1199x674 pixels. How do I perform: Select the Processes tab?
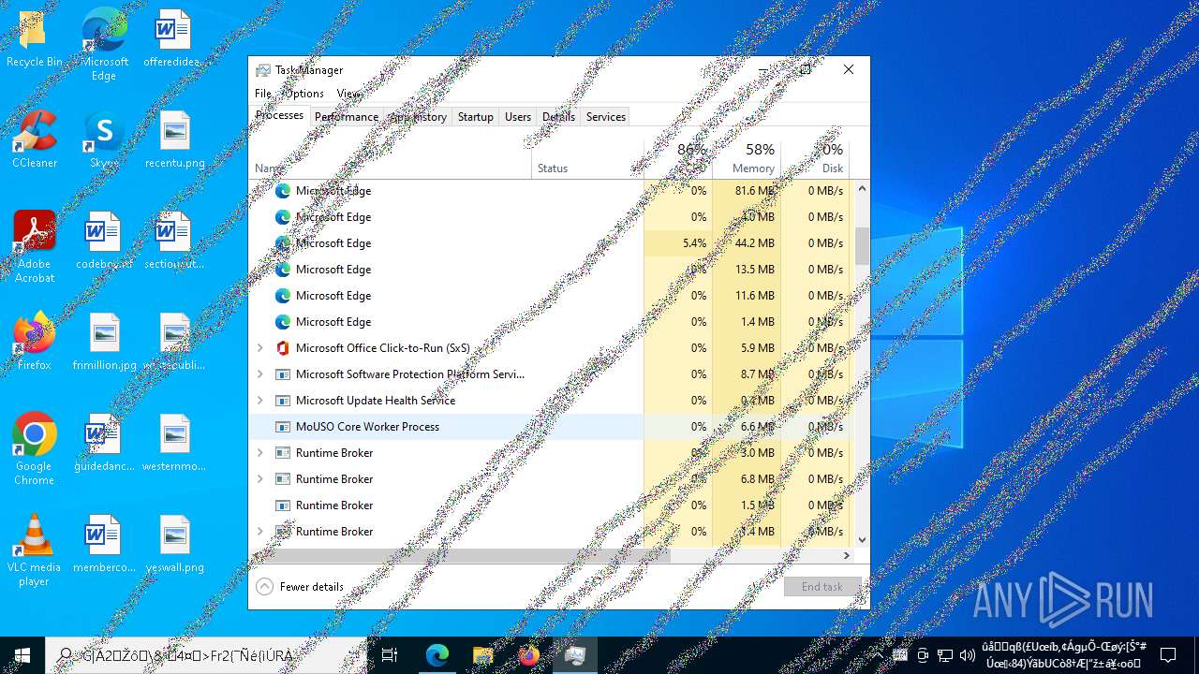(x=279, y=115)
